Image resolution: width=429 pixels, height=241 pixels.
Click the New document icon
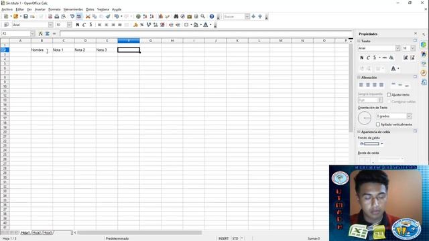[6, 16]
